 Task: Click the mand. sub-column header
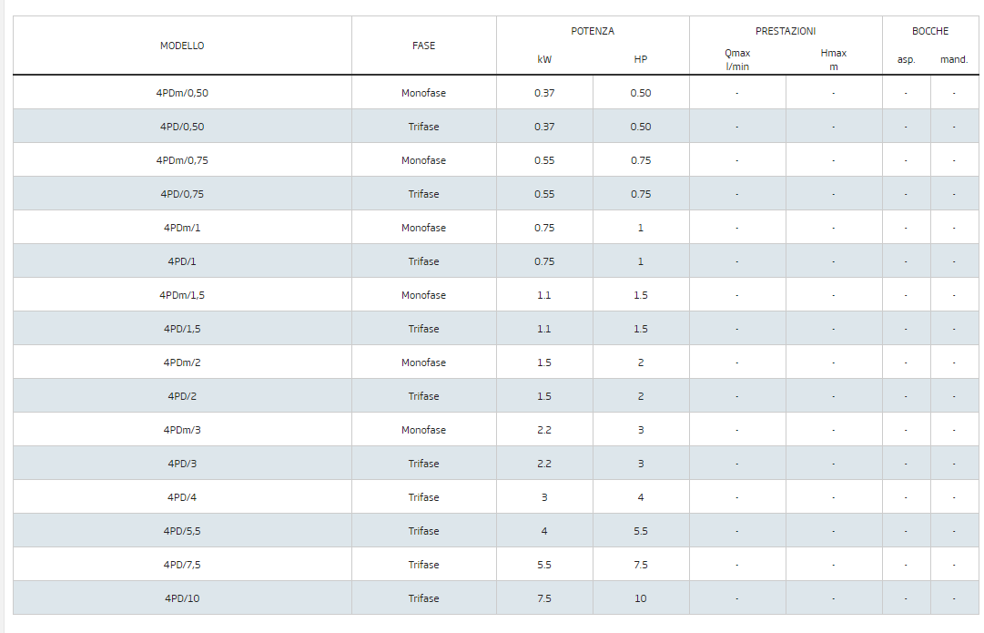(x=954, y=60)
